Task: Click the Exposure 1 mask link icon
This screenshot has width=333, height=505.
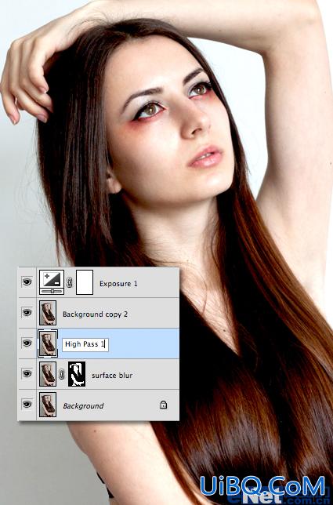Action: click(x=70, y=283)
